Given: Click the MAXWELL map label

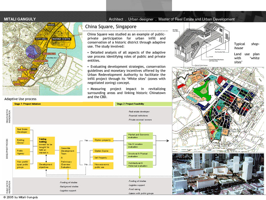Looking at the screenshot, I should click(22, 70).
